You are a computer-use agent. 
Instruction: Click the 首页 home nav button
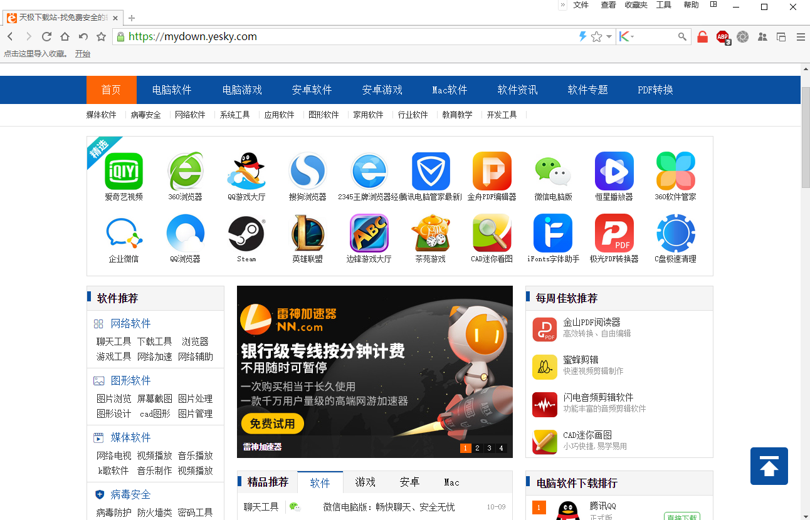[x=111, y=90]
